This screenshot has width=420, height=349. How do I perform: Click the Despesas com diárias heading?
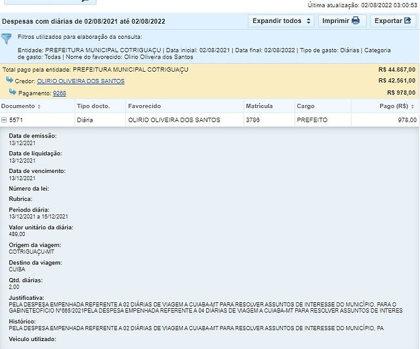click(83, 22)
